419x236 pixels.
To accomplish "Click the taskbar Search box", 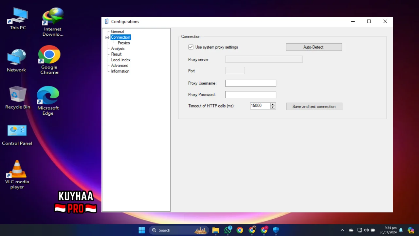I will (179, 230).
